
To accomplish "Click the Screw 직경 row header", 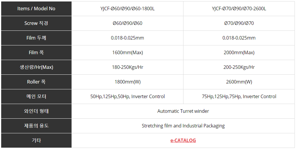I will pos(36,23).
